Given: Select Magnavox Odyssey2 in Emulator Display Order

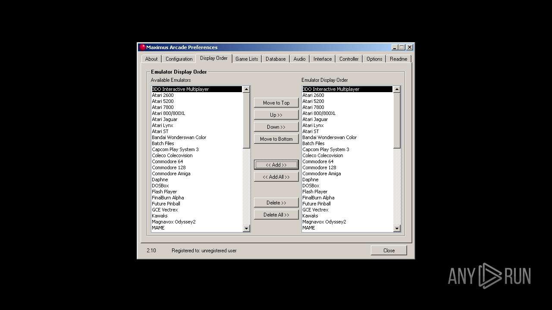Looking at the screenshot, I should point(347,222).
